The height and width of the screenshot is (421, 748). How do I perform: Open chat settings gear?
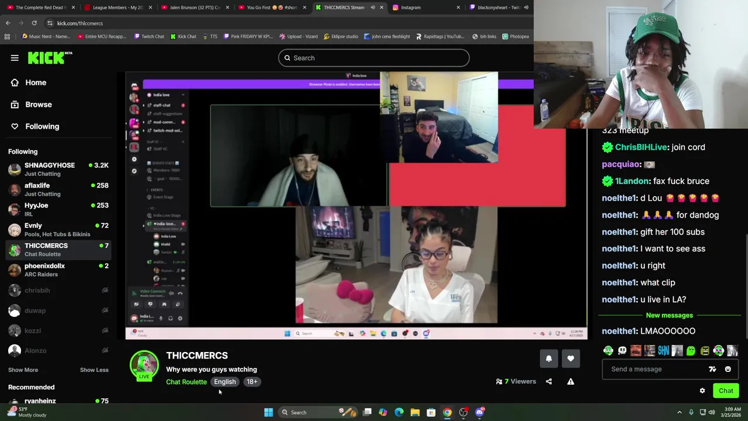coord(702,391)
